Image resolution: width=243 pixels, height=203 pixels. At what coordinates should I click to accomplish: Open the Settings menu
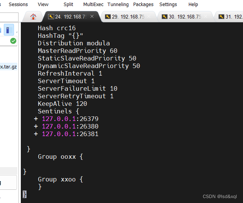point(168,5)
